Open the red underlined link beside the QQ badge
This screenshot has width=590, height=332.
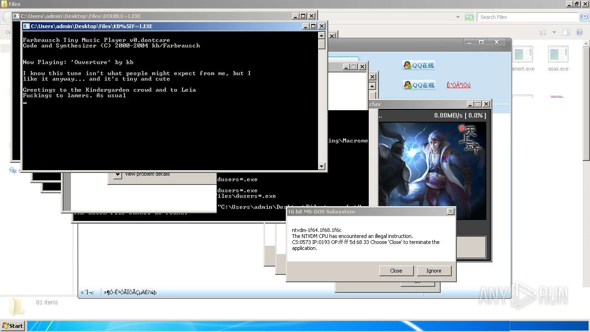pyautogui.click(x=458, y=85)
